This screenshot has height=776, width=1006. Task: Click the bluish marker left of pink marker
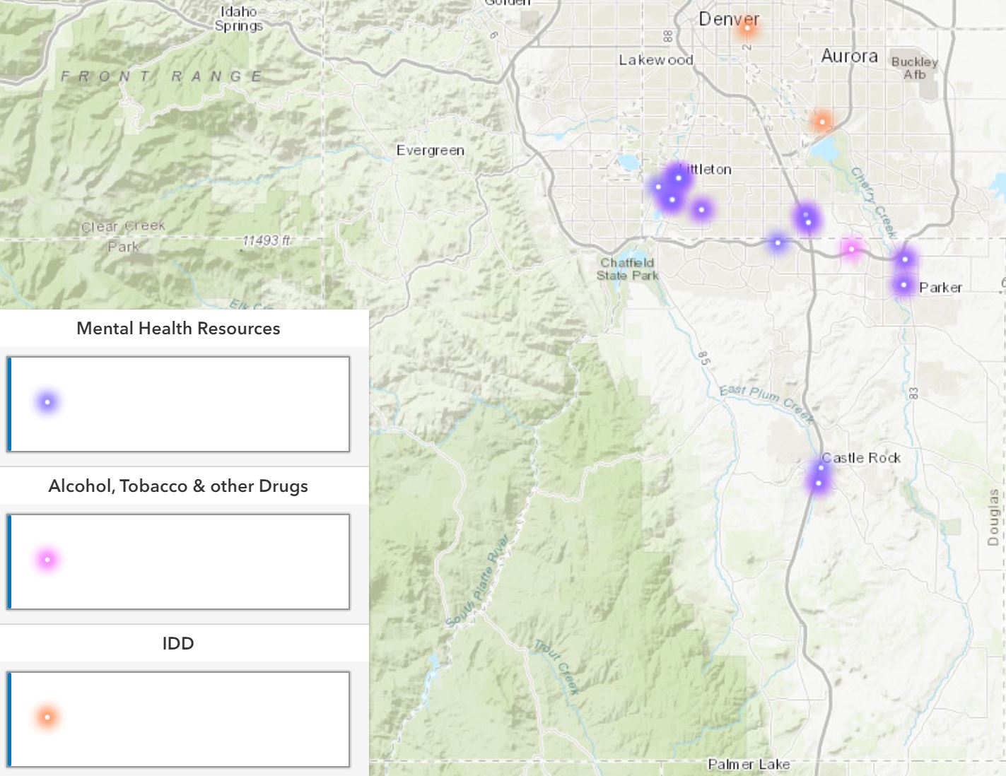click(x=778, y=242)
